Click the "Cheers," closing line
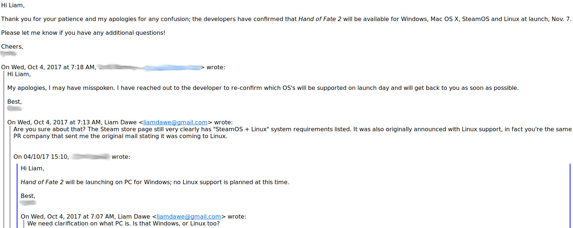Viewport: 573px width, 228px height. click(x=12, y=47)
